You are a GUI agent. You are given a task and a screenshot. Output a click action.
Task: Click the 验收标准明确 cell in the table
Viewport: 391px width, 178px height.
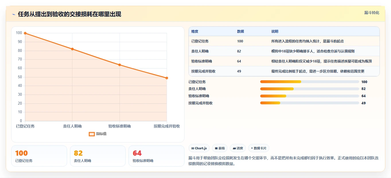tap(202, 61)
